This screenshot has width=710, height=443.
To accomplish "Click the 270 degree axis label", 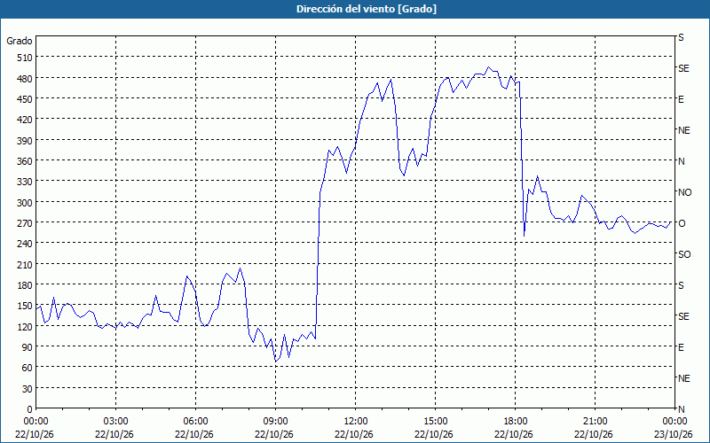I will click(25, 223).
